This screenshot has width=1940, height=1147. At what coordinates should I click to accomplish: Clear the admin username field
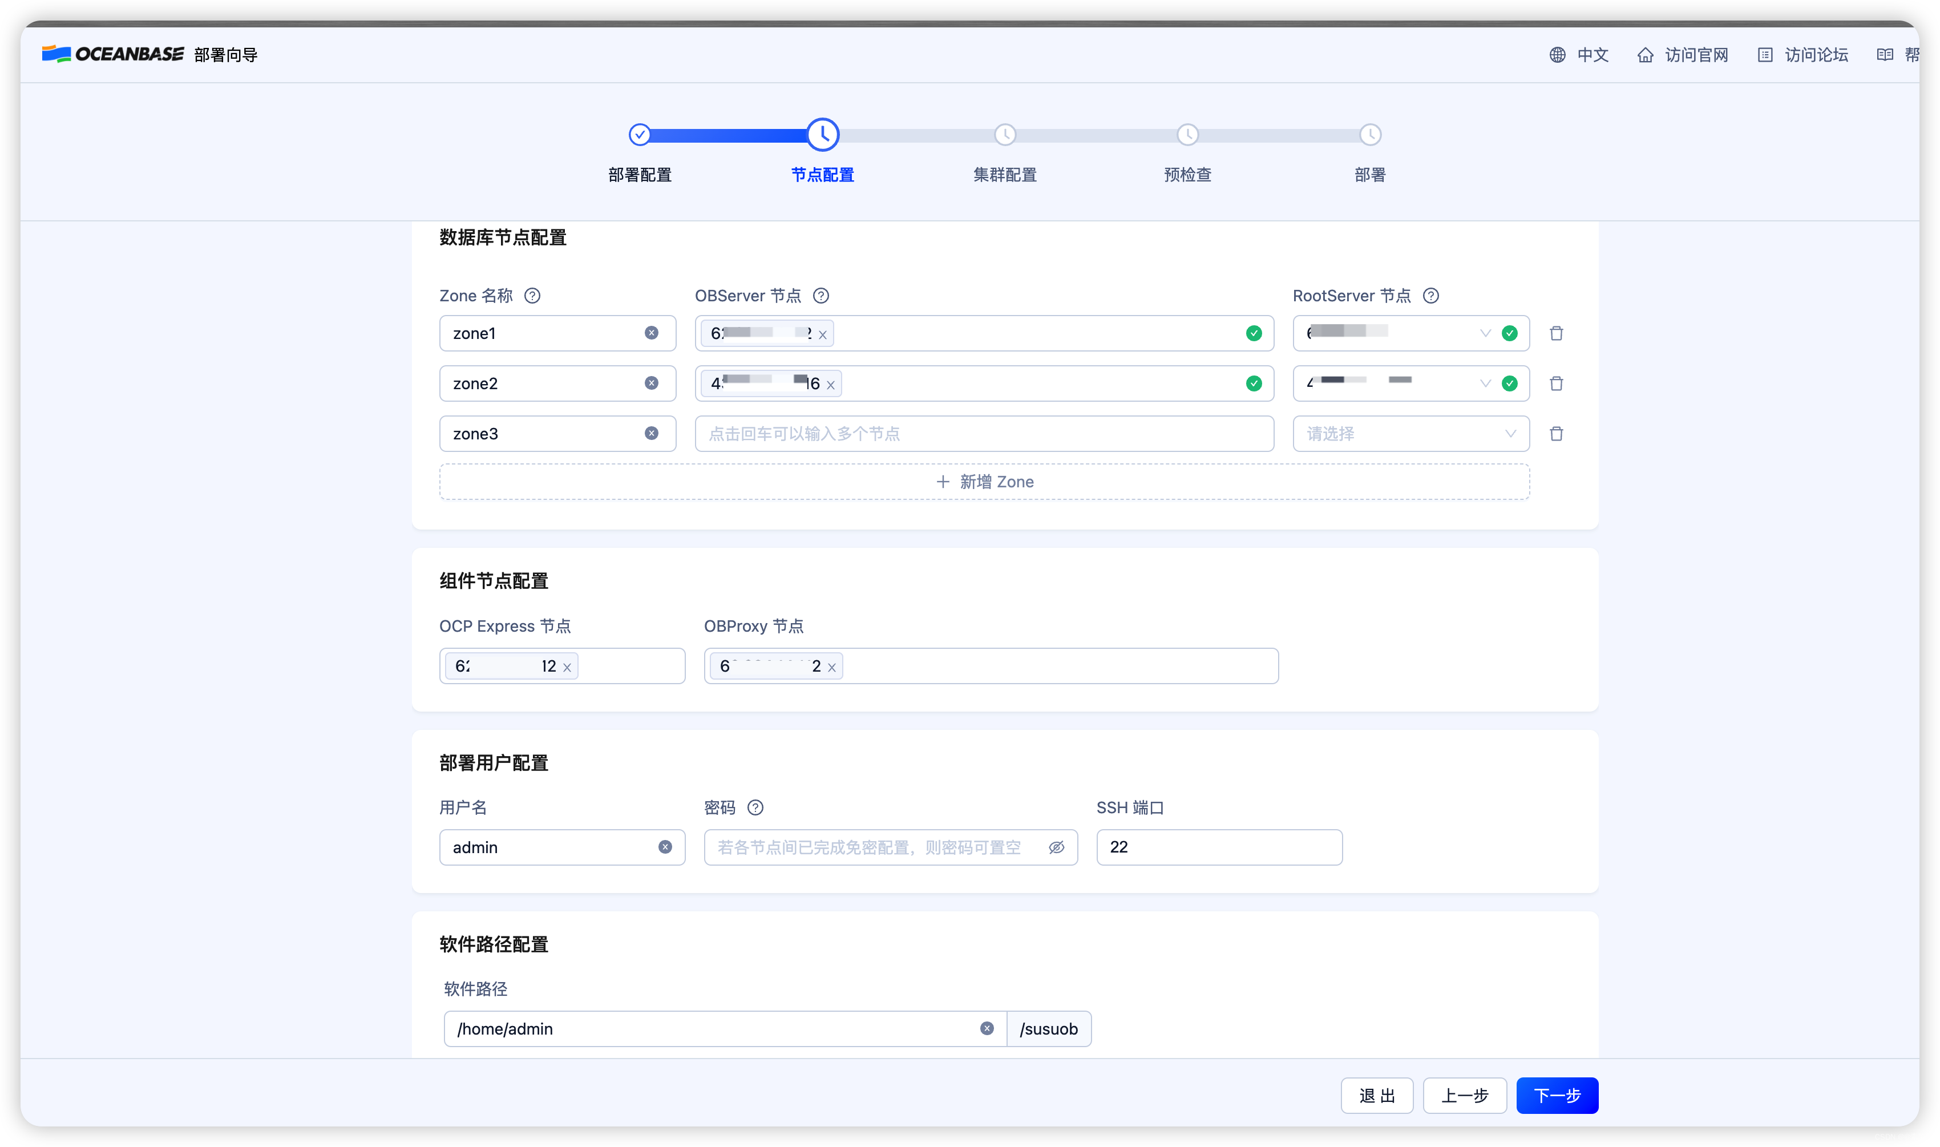664,847
